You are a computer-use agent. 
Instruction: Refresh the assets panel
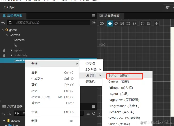pyautogui.click(x=94, y=113)
